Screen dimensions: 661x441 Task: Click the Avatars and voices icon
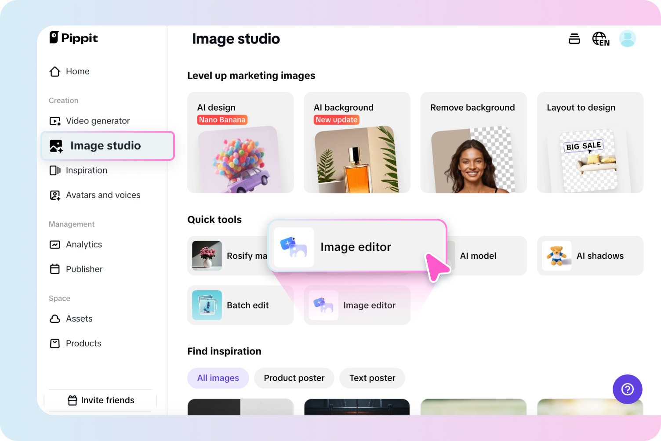(55, 195)
